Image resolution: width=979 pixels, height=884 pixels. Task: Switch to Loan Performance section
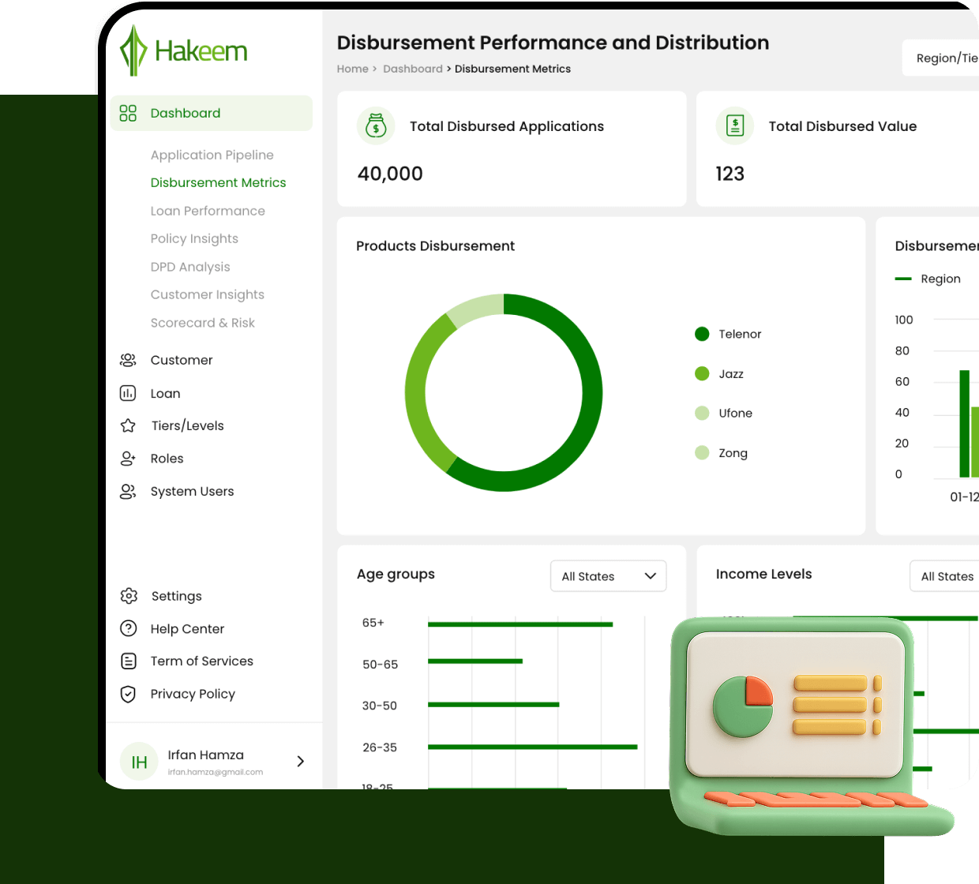tap(208, 211)
